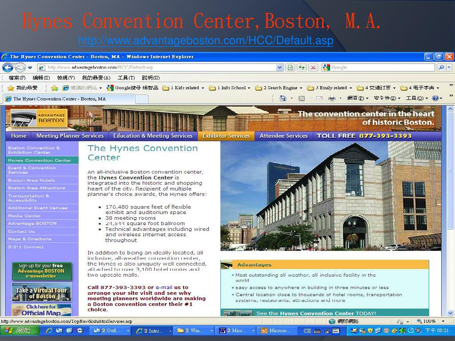Click the 我的最愛 favorites star button
Viewport: 455px width, 341px height.
[x=23, y=88]
